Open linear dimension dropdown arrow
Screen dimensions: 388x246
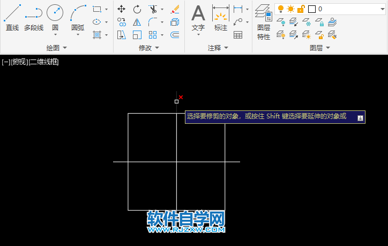(x=247, y=10)
